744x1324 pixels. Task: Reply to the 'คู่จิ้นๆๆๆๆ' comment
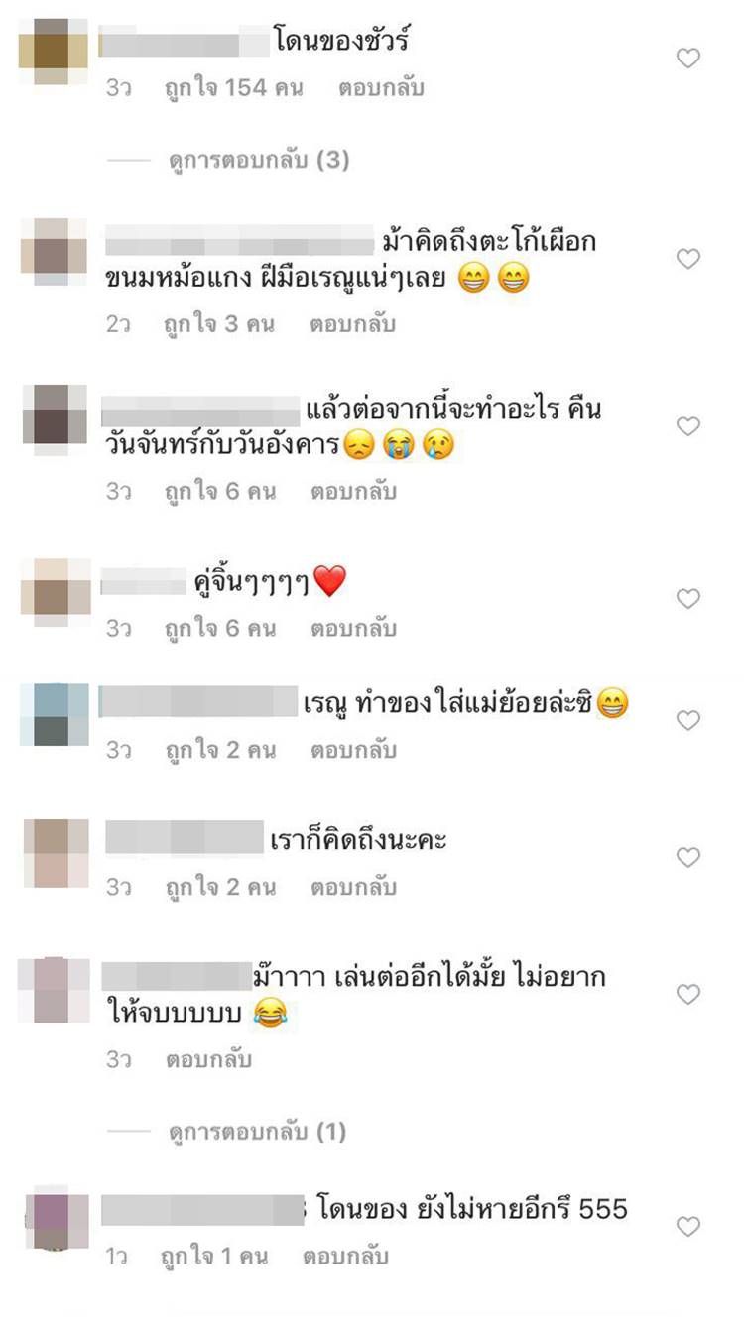click(x=353, y=628)
